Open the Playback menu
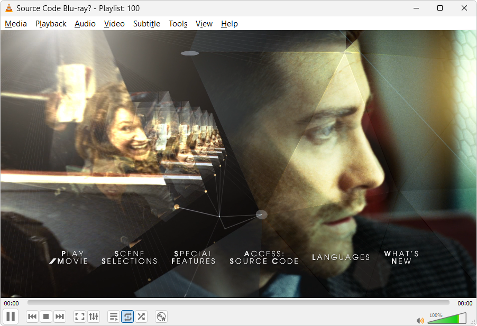 click(x=51, y=24)
